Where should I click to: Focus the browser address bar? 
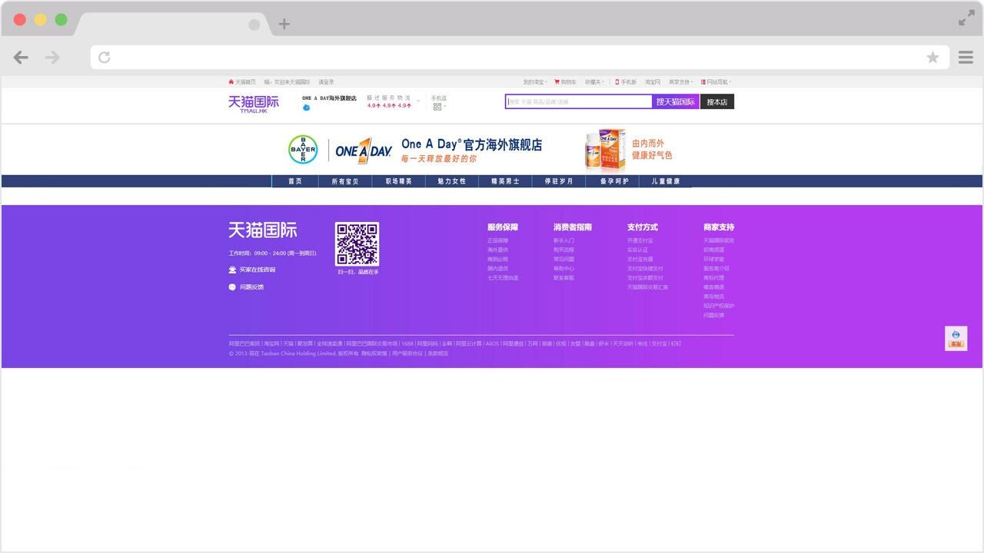pyautogui.click(x=520, y=58)
